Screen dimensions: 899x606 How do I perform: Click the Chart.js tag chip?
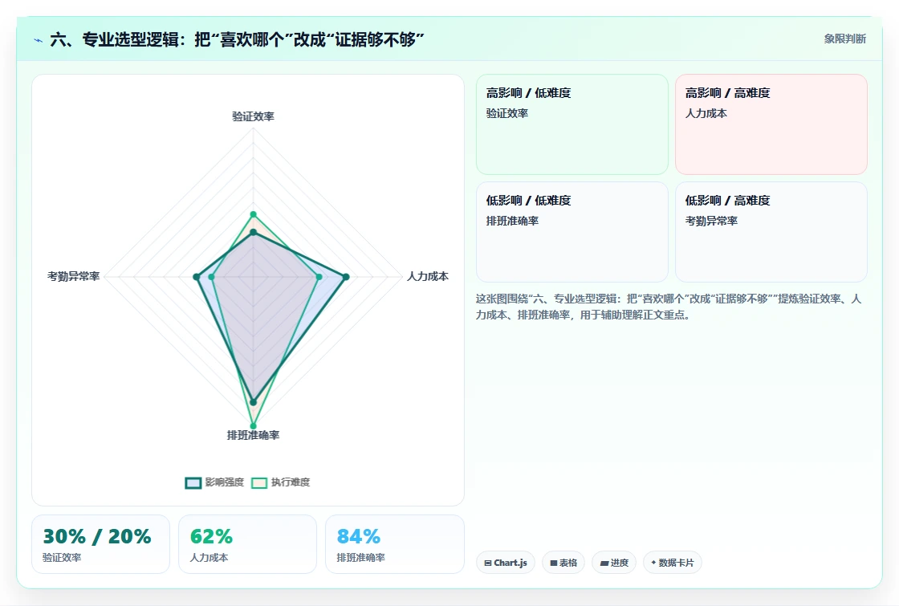tap(506, 563)
